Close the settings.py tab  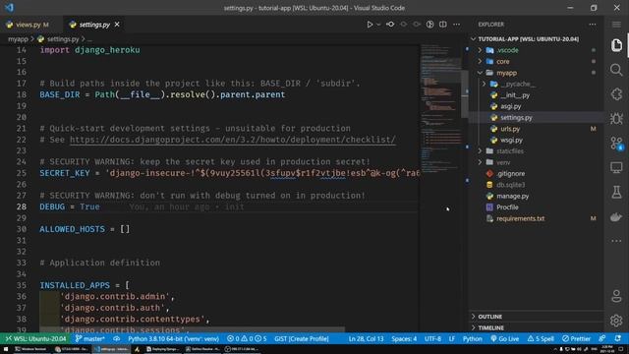click(117, 25)
